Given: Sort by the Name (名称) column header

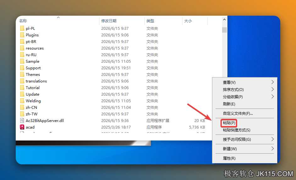Looking at the screenshot, I should pos(23,21).
